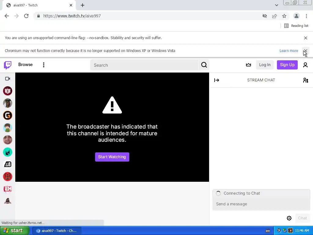The height and width of the screenshot is (235, 313).
Task: Open the hooded figure channel avatar at sidebar bottom
Action: tap(8, 201)
